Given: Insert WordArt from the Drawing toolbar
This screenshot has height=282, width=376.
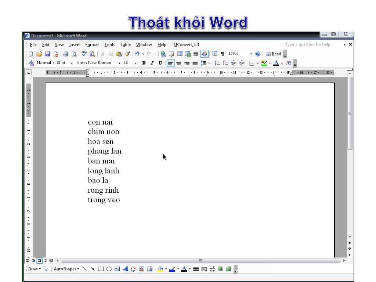Looking at the screenshot, I should tap(125, 269).
